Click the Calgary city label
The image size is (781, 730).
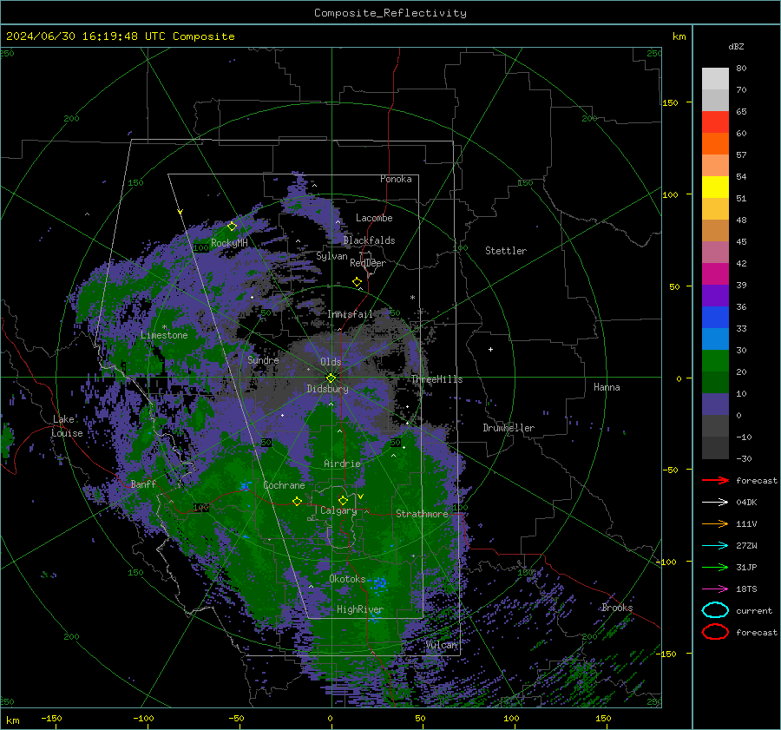[338, 510]
